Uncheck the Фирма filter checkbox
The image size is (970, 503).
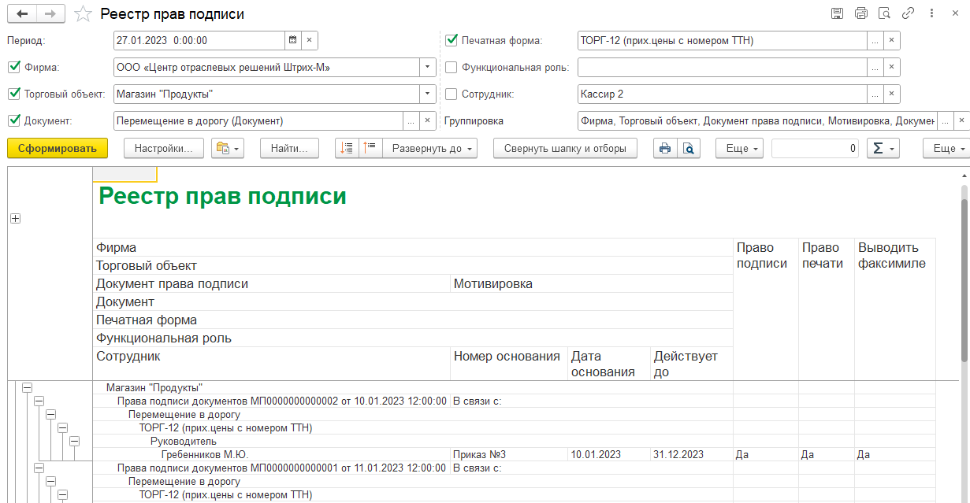pyautogui.click(x=13, y=68)
